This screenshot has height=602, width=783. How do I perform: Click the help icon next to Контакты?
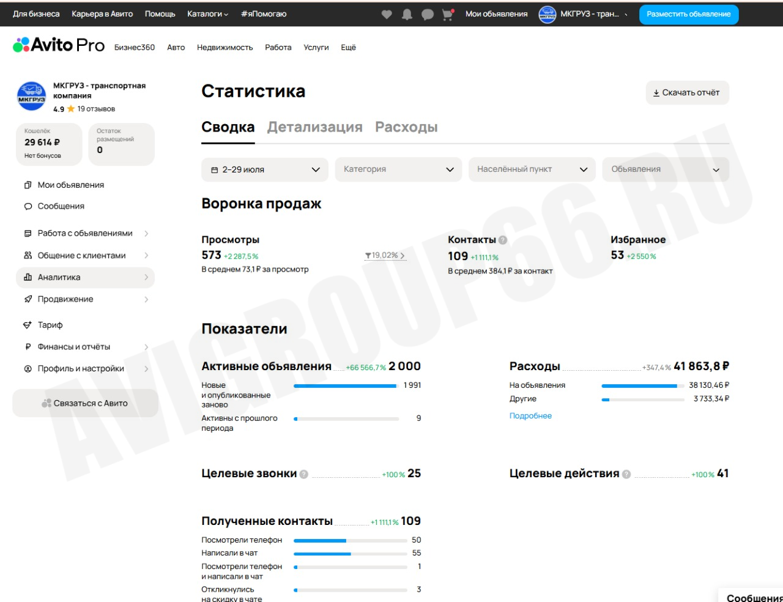(503, 240)
